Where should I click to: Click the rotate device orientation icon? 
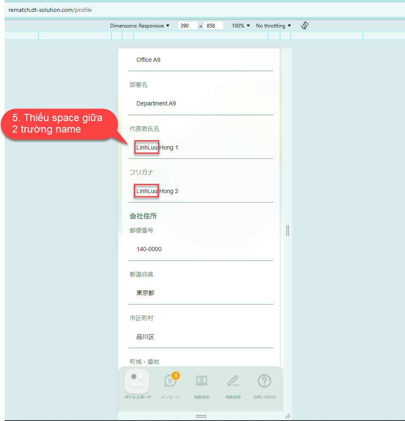[305, 25]
